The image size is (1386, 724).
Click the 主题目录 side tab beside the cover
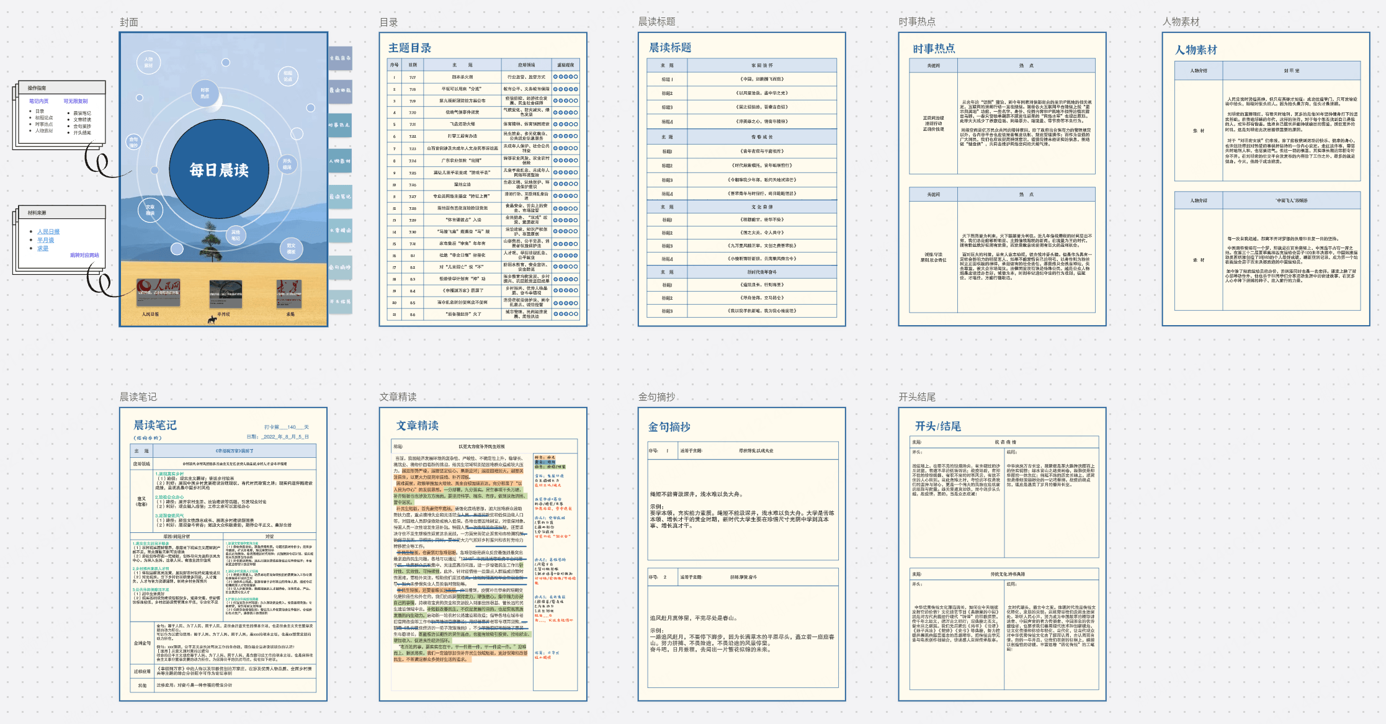pos(340,58)
